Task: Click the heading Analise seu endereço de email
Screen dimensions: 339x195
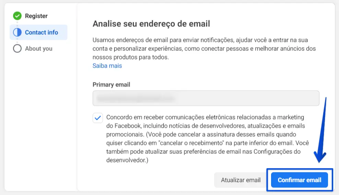Action: coord(151,24)
